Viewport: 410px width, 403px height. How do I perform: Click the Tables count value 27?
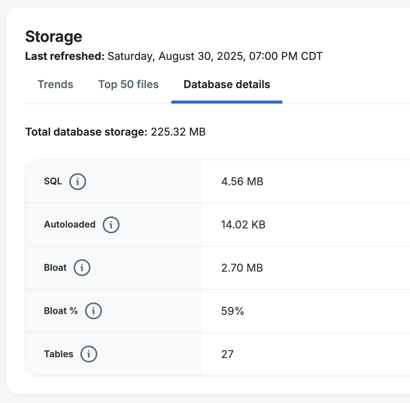[227, 354]
